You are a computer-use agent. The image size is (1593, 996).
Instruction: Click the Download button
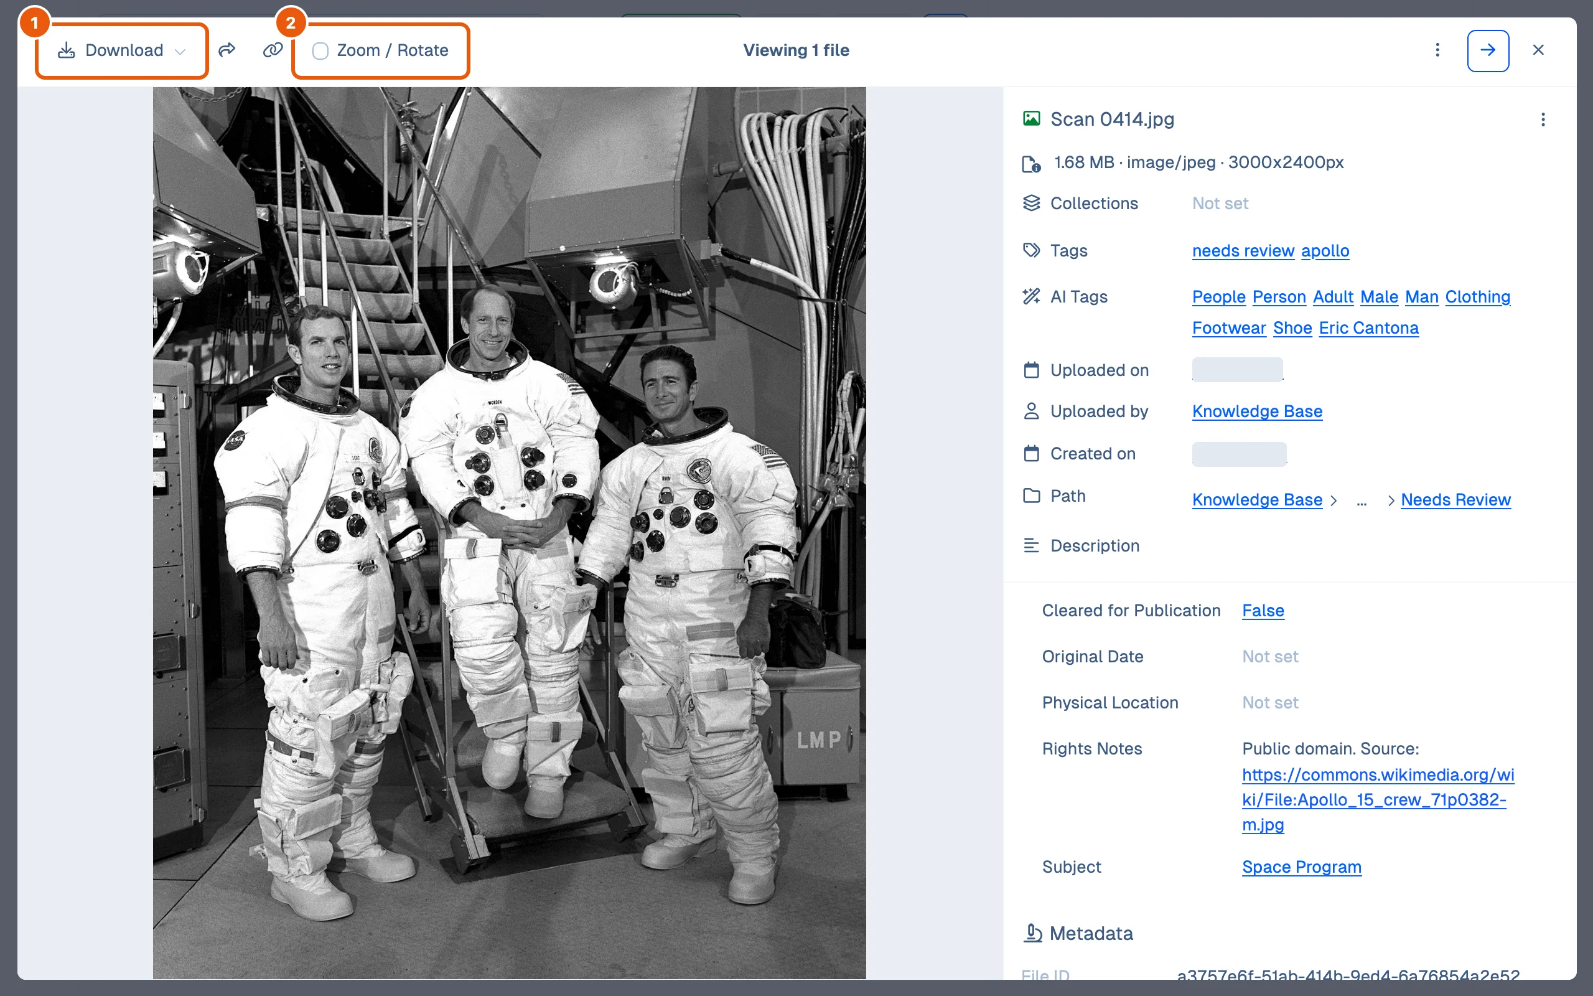(x=122, y=50)
